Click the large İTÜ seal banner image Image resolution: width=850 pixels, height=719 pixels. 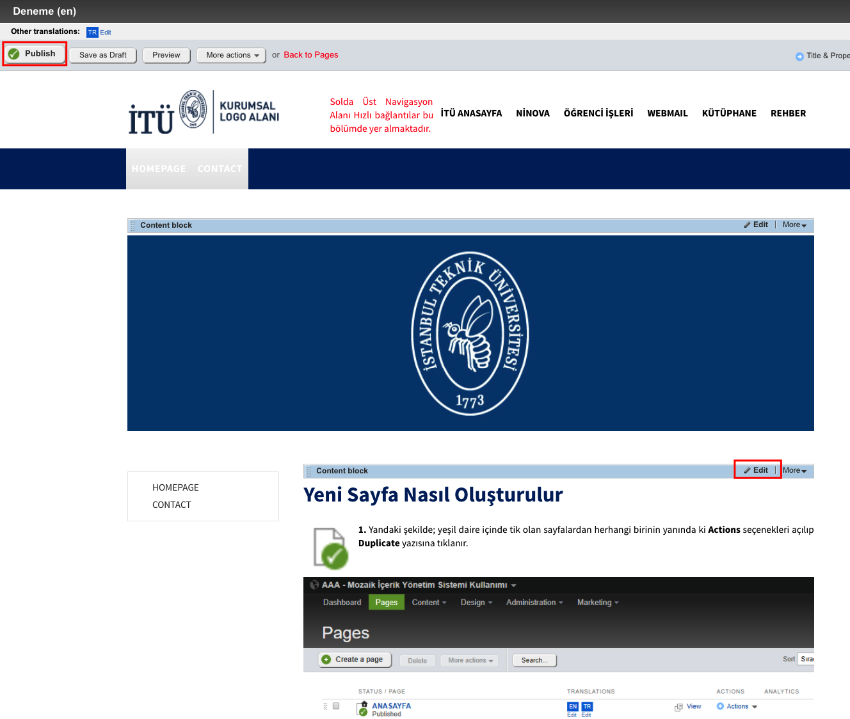click(470, 333)
